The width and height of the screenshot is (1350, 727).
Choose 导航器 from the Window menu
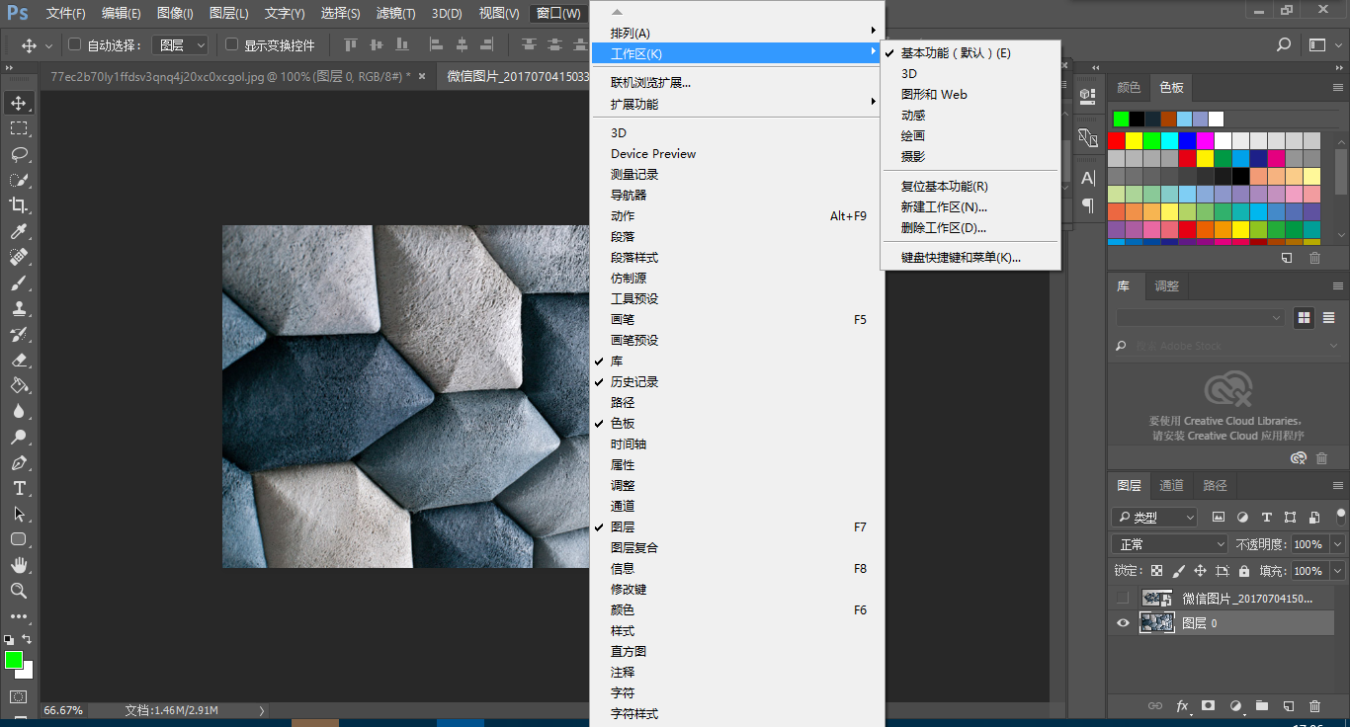[629, 196]
